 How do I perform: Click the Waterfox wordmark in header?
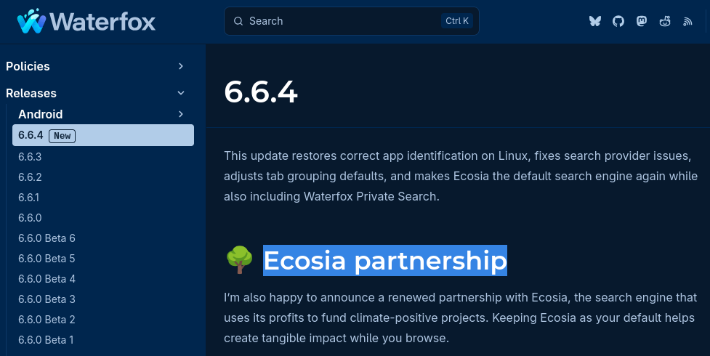click(103, 21)
